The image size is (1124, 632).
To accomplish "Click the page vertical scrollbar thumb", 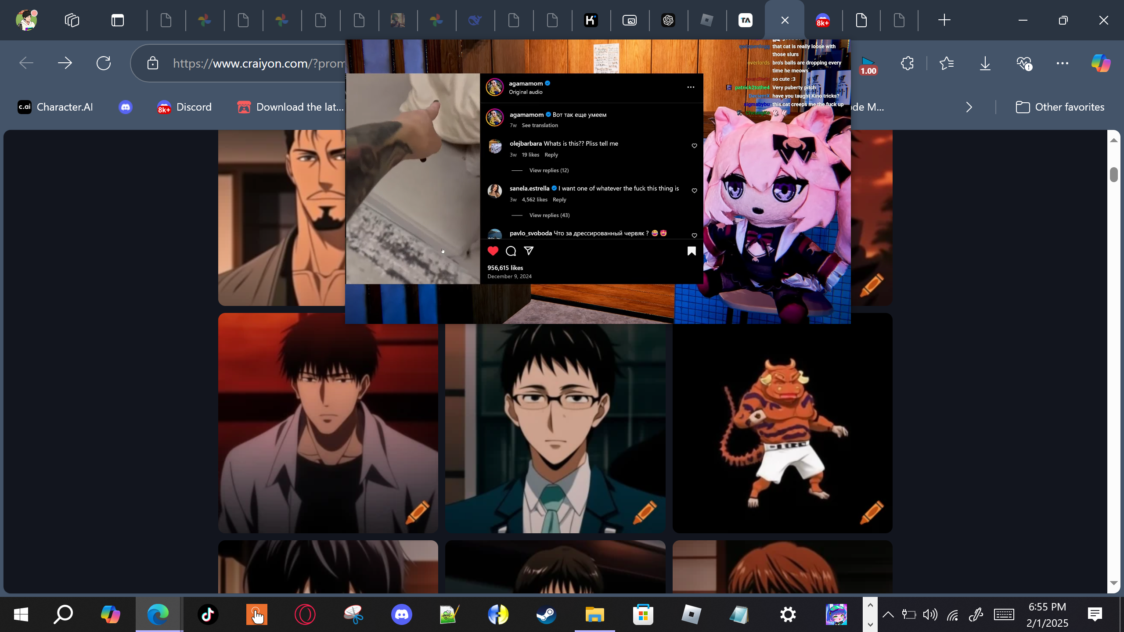I will coord(1113,174).
